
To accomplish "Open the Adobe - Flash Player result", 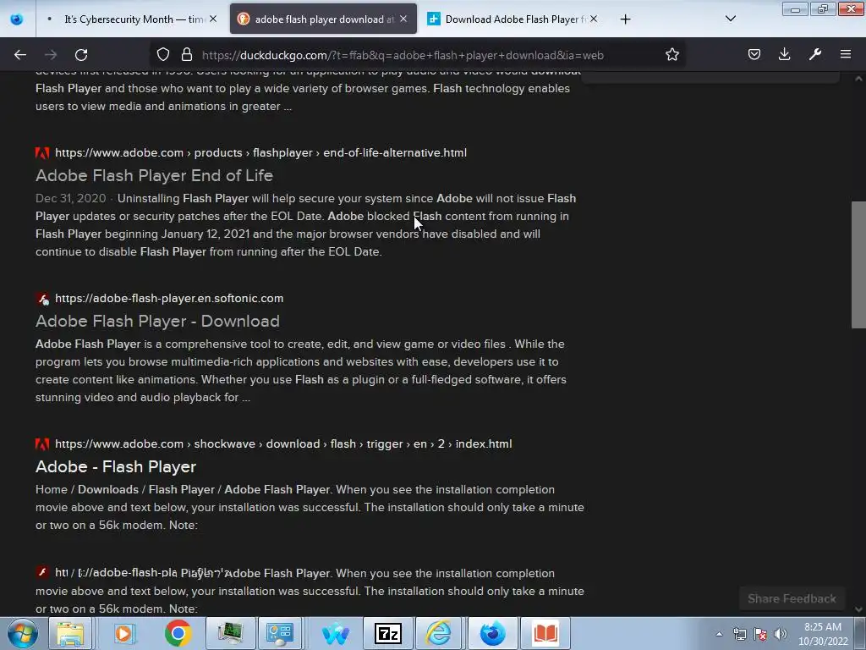I will click(115, 466).
